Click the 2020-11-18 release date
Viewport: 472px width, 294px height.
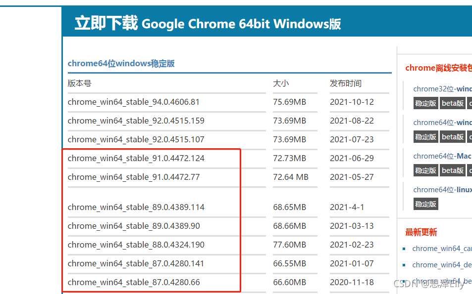tap(352, 282)
